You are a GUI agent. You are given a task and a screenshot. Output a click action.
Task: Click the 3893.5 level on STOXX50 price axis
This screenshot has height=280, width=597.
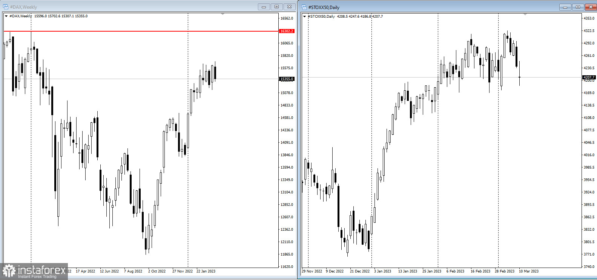tap(589, 205)
